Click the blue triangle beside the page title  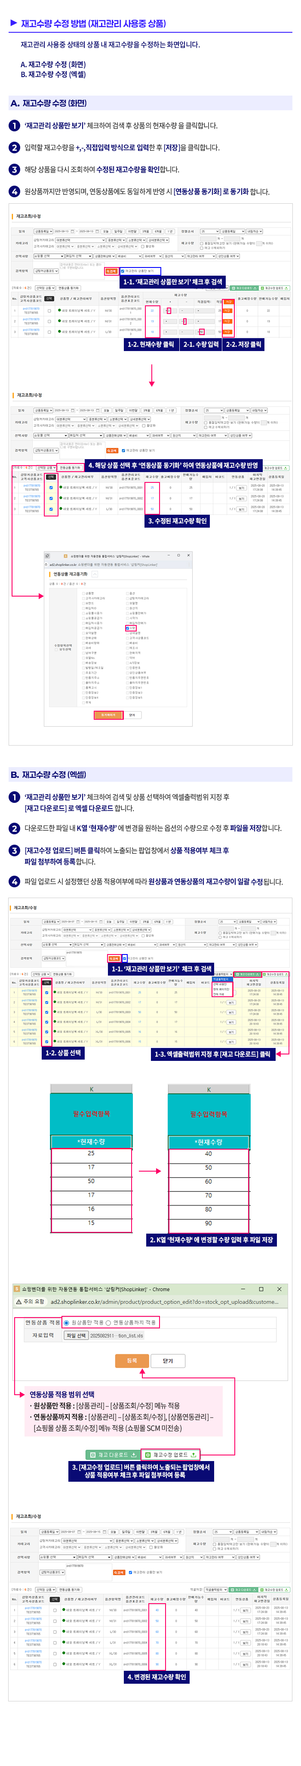coord(14,23)
